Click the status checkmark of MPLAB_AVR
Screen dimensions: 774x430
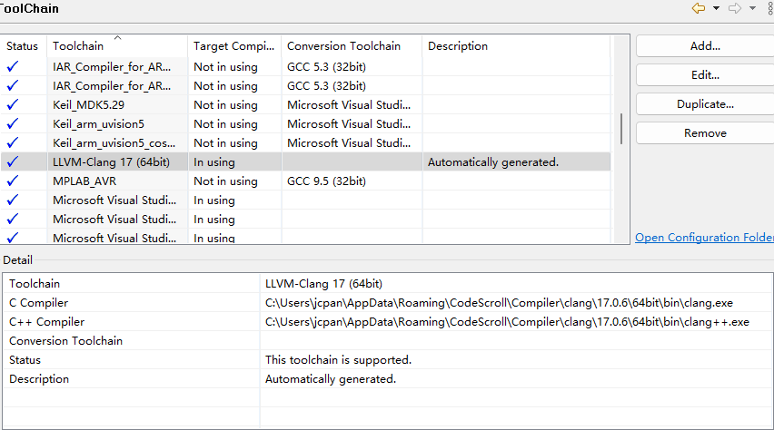(13, 181)
